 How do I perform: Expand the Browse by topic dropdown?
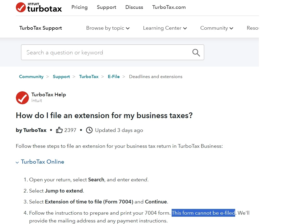coord(108,28)
